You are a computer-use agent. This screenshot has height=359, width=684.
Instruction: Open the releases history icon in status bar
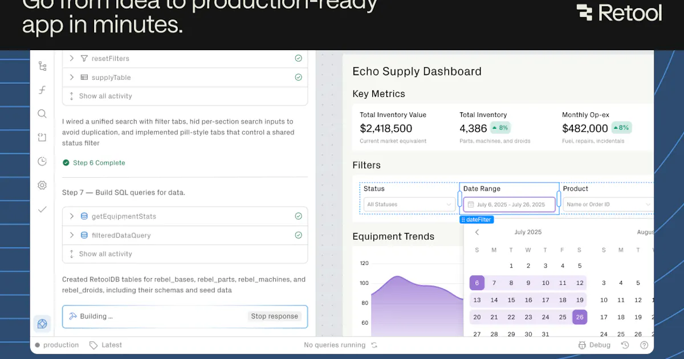(625, 345)
